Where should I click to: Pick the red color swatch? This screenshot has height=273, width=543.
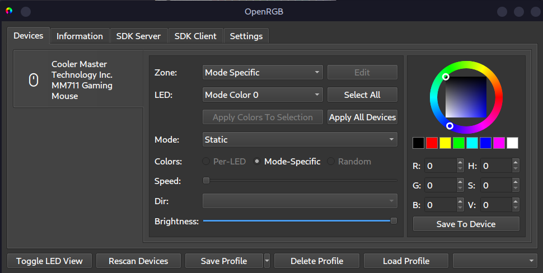(x=432, y=143)
